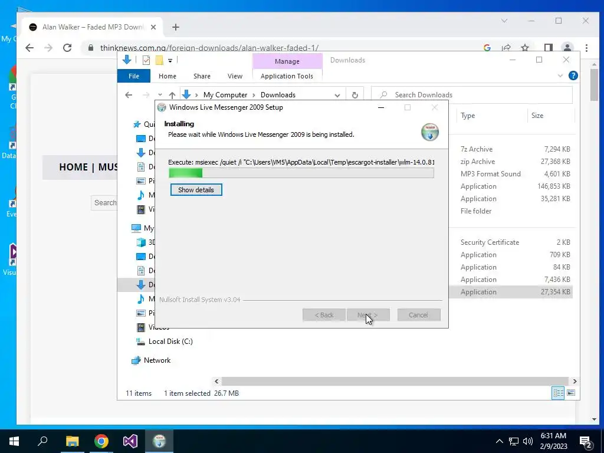Viewport: 604px width, 453px height.
Task: Open Chrome tab search chevron
Action: (x=504, y=21)
